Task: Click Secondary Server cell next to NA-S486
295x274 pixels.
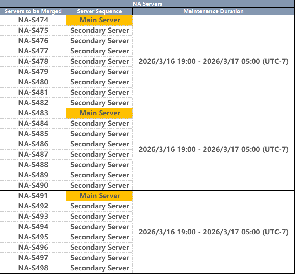Action: click(x=100, y=144)
